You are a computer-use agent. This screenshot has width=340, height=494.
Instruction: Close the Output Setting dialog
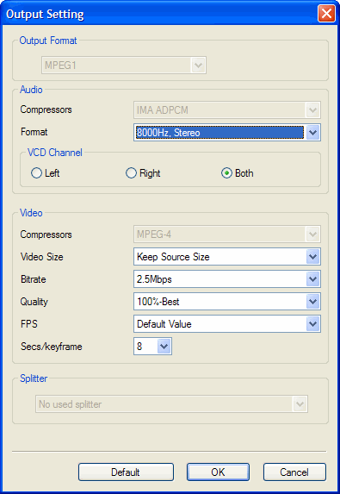coord(326,14)
